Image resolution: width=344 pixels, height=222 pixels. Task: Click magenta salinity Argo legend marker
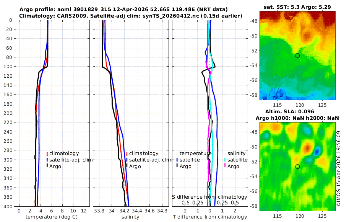225,166
